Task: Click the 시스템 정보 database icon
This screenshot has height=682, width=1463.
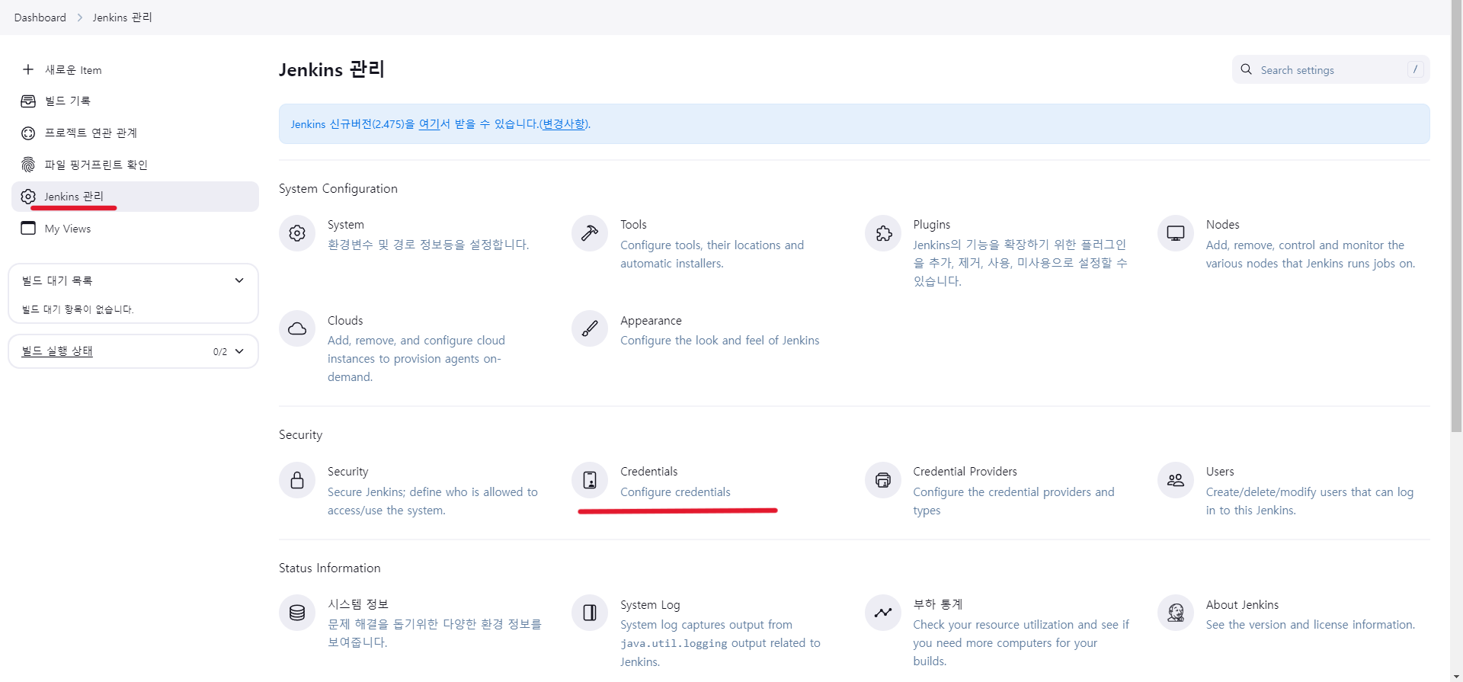Action: point(297,613)
